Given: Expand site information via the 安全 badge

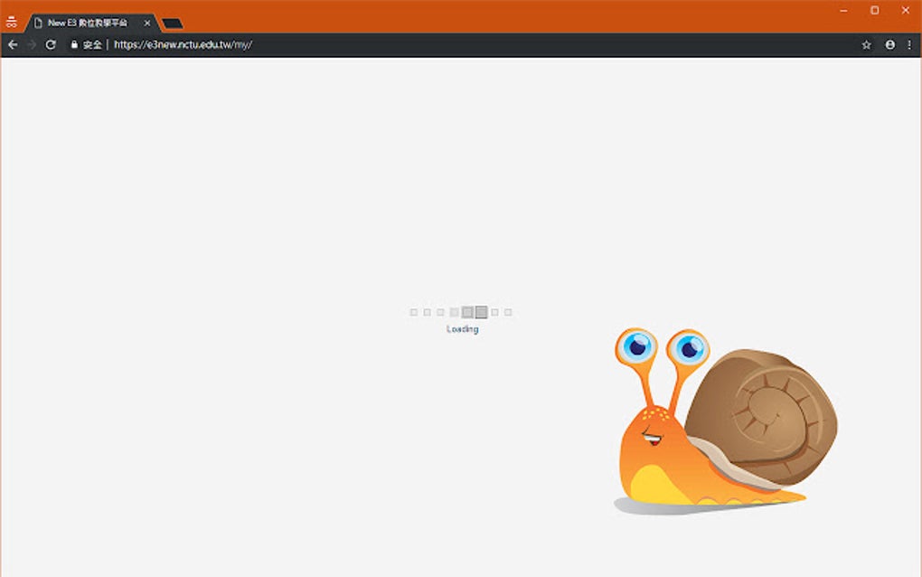Looking at the screenshot, I should (x=86, y=43).
